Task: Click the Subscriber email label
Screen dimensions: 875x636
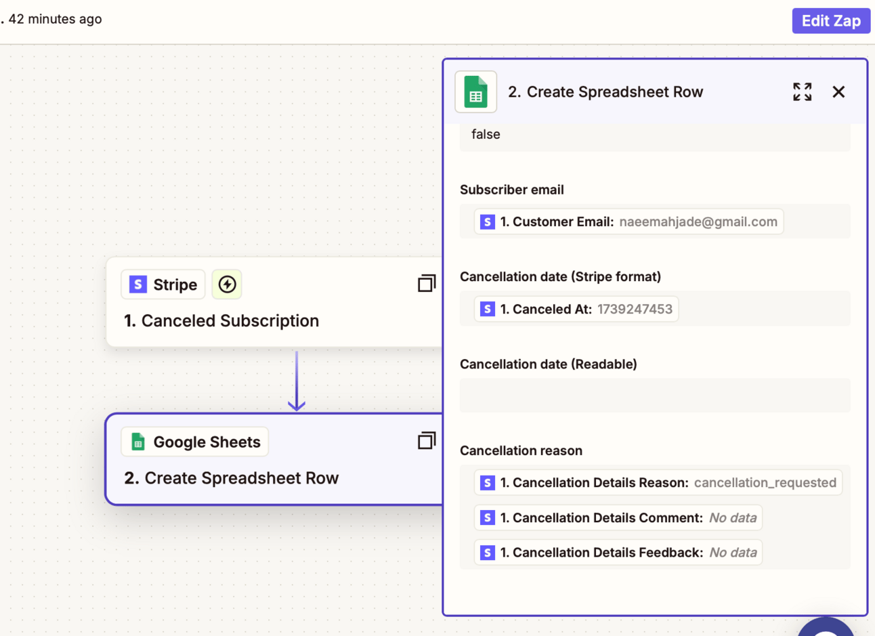Action: coord(512,190)
